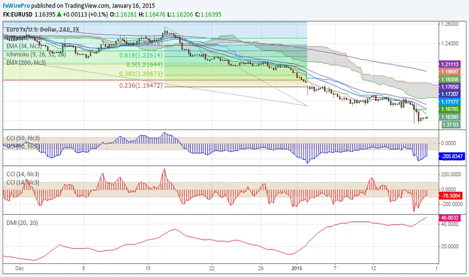Click the 0.5(1.21644) Fibonacci level label
469x277 pixels.
[x=144, y=64]
